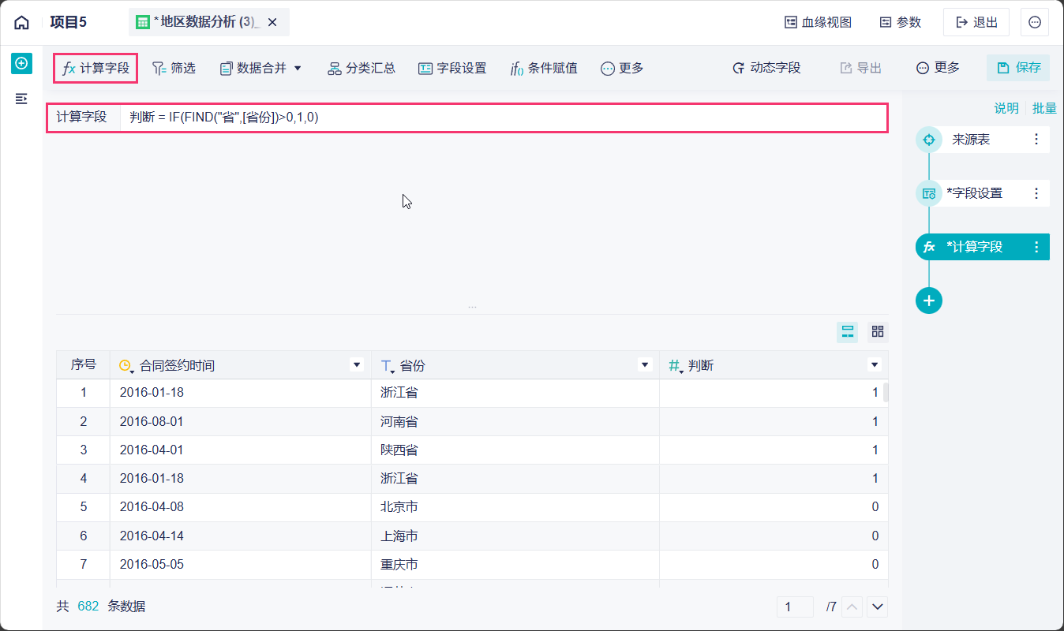Click the 退出 exit button

[x=976, y=22]
